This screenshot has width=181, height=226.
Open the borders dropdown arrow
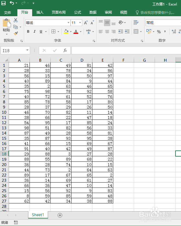click(58, 32)
